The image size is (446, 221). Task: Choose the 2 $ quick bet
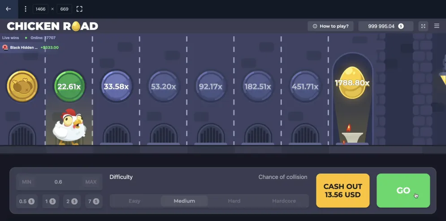pyautogui.click(x=72, y=201)
